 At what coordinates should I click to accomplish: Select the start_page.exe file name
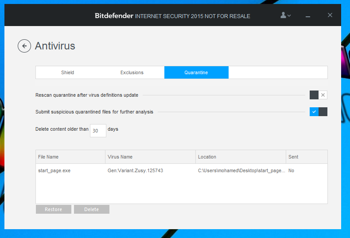tap(54, 170)
